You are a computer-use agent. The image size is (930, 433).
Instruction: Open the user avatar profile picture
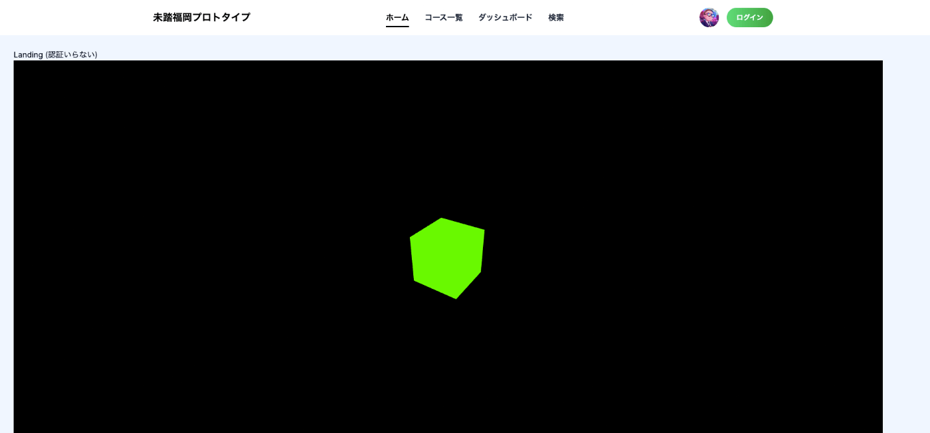(x=709, y=17)
